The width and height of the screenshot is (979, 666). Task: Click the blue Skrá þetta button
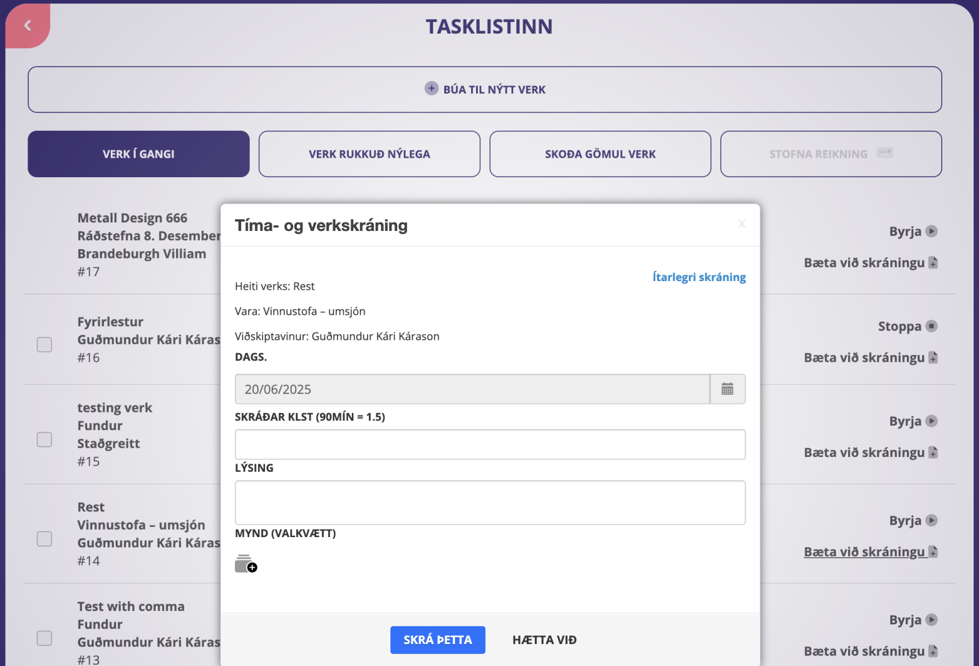437,640
